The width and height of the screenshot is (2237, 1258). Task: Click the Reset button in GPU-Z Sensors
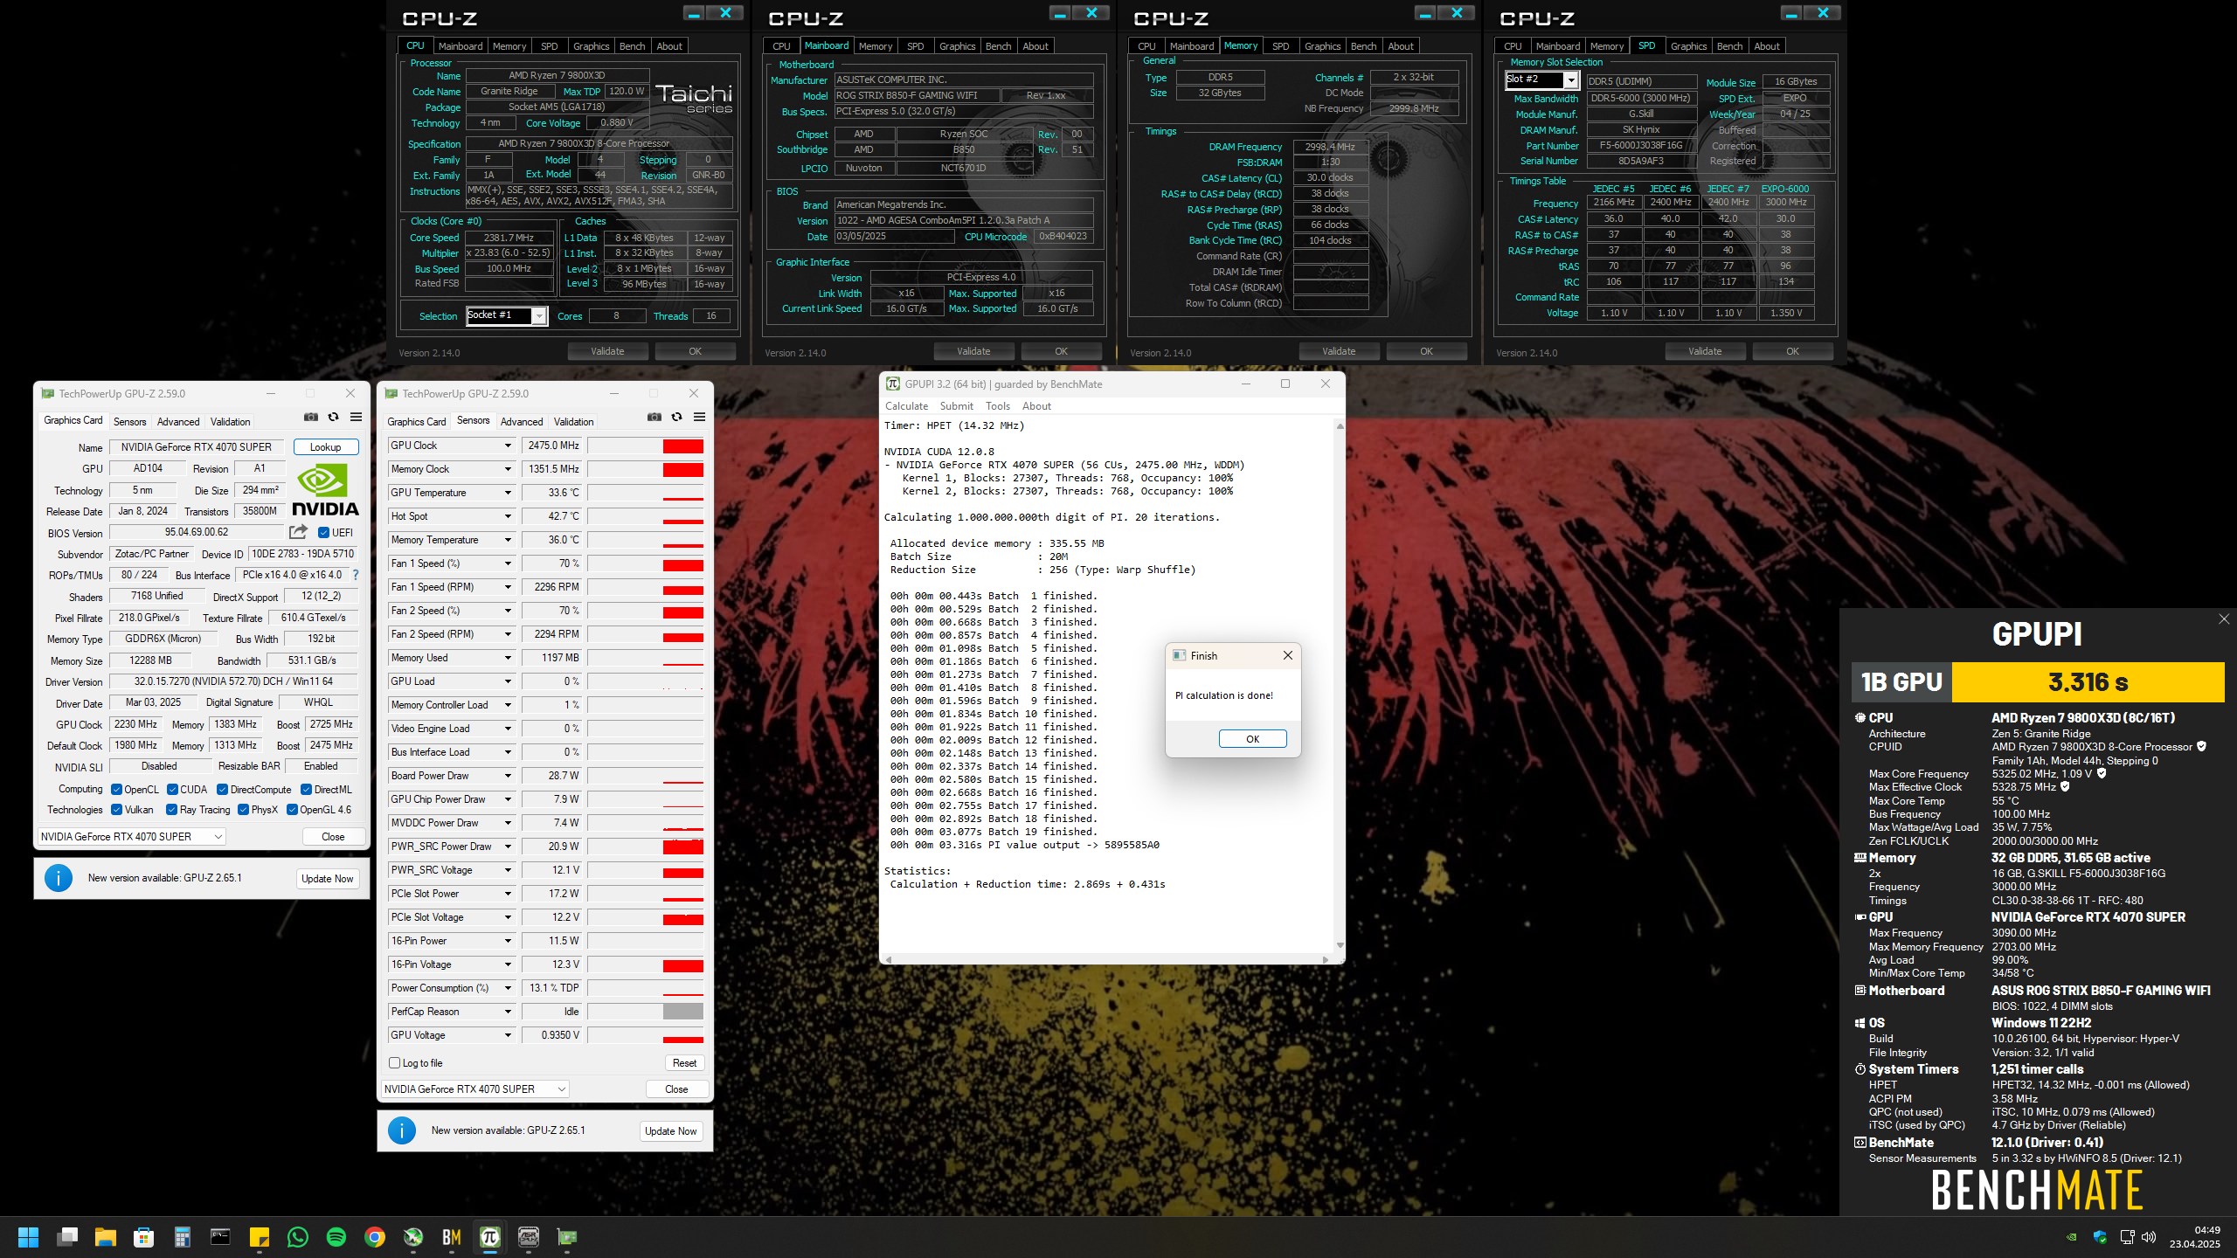click(x=684, y=1063)
